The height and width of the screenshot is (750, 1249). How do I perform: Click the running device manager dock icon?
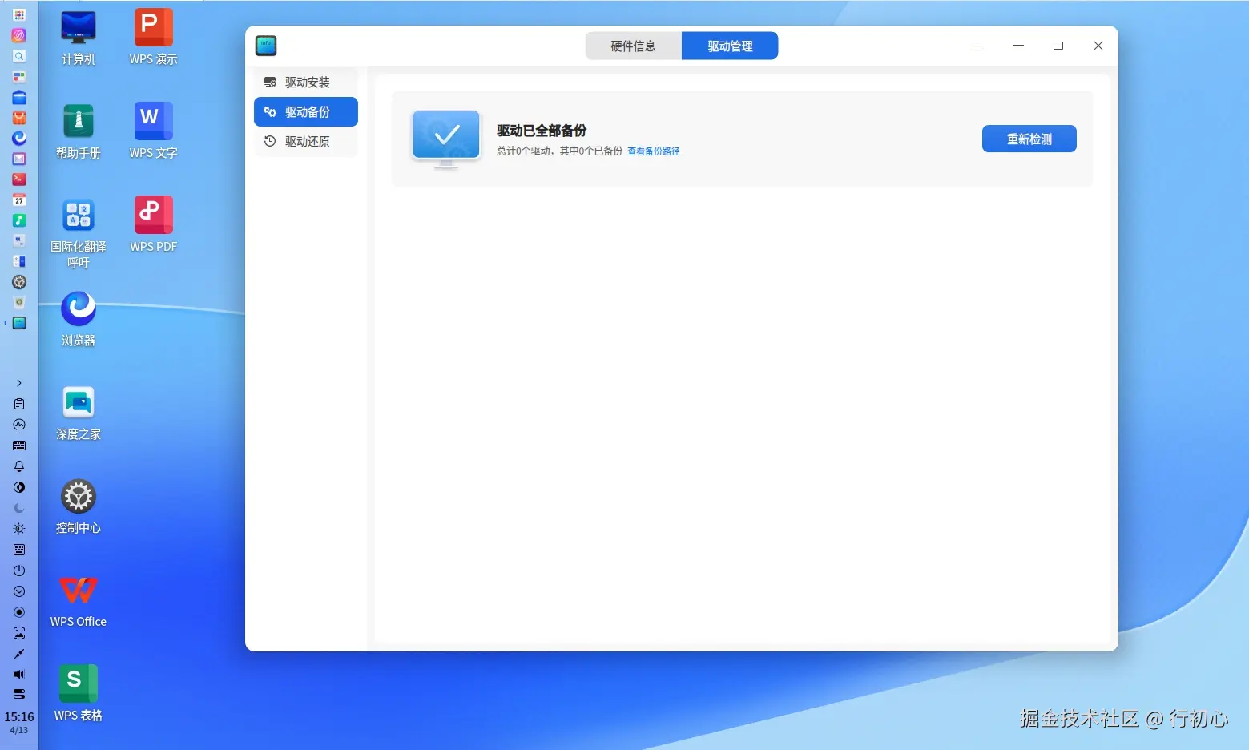(19, 323)
